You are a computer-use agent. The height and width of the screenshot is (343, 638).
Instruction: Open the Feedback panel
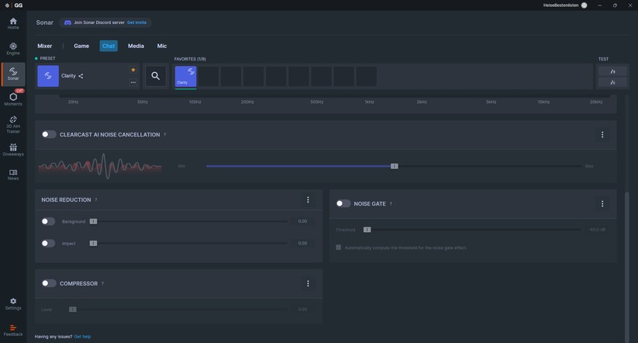[x=13, y=331]
